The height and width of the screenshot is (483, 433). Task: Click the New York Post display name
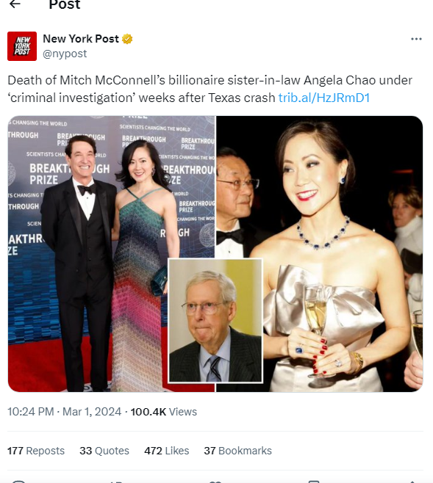pos(80,39)
